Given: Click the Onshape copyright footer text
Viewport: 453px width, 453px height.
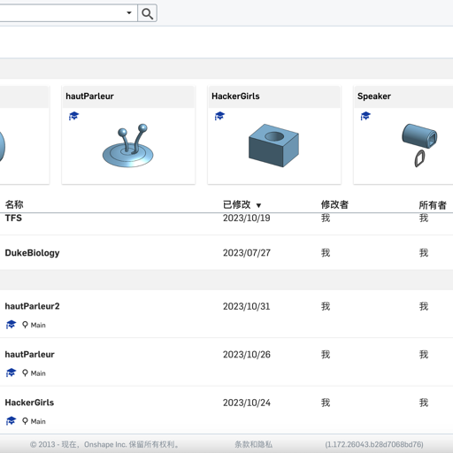Looking at the screenshot, I should click(x=104, y=444).
